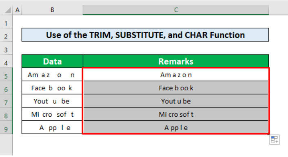Open the Auto Fill Options icon

coord(275,140)
